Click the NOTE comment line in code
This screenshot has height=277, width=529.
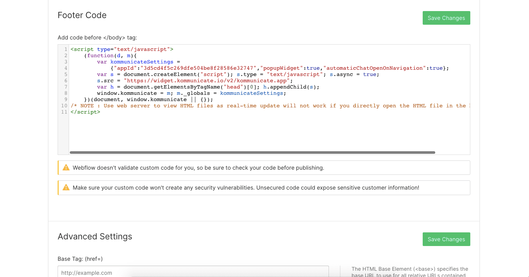click(270, 105)
